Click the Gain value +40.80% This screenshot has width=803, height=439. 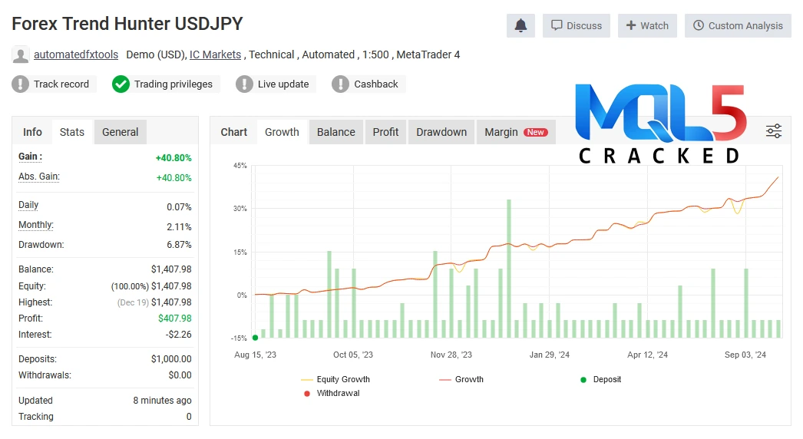[x=173, y=158]
